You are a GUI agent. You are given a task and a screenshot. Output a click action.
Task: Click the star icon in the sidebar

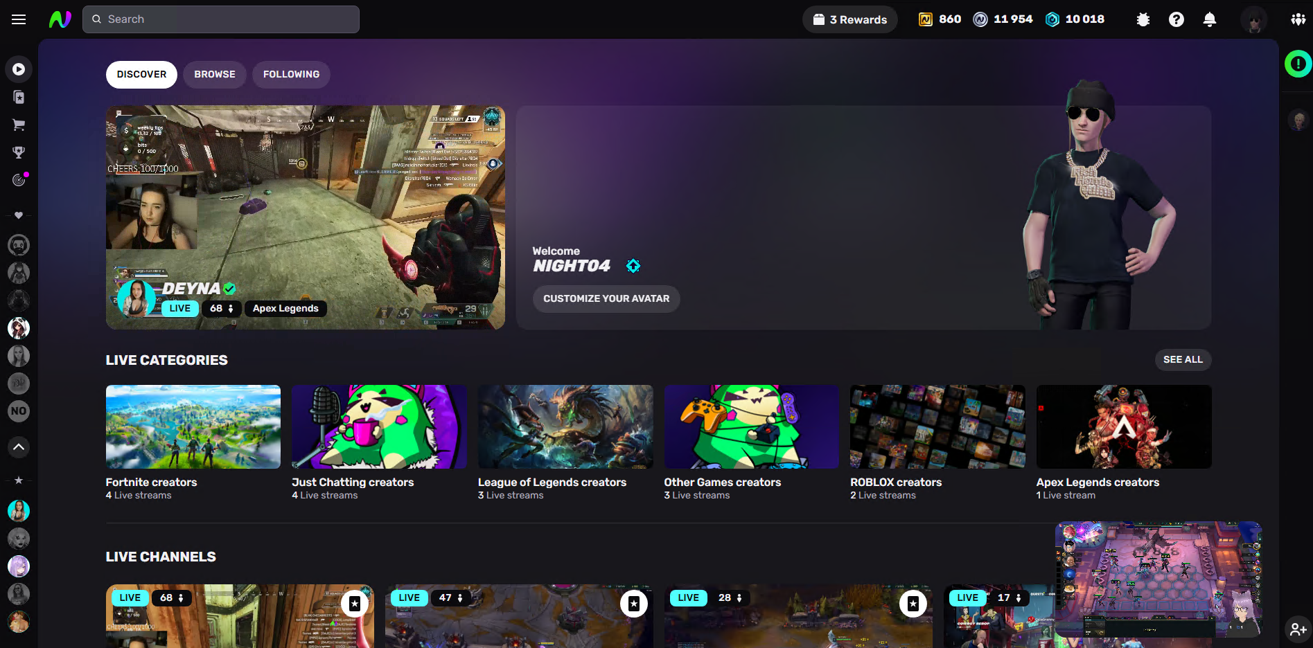coord(19,480)
